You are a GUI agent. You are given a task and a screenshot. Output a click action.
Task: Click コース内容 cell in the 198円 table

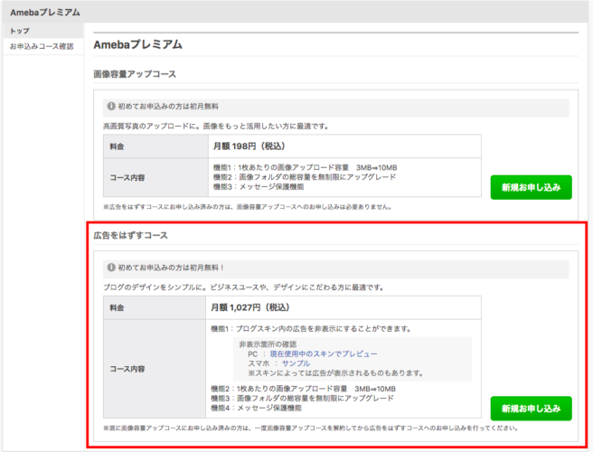point(155,177)
